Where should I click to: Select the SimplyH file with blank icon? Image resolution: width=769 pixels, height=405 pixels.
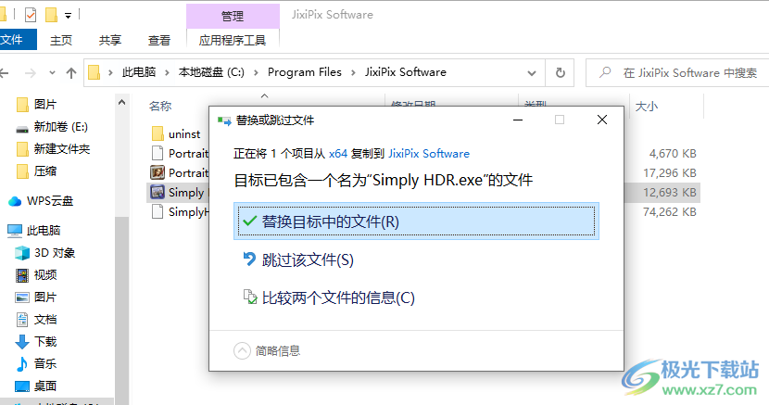coord(180,212)
